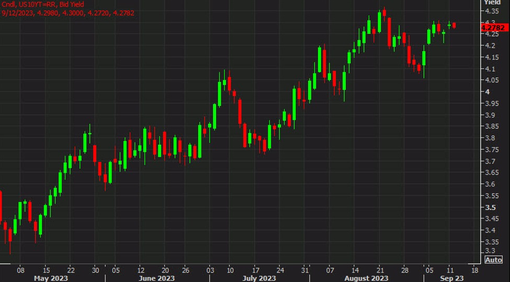Select the May 2023 month label

coord(51,278)
